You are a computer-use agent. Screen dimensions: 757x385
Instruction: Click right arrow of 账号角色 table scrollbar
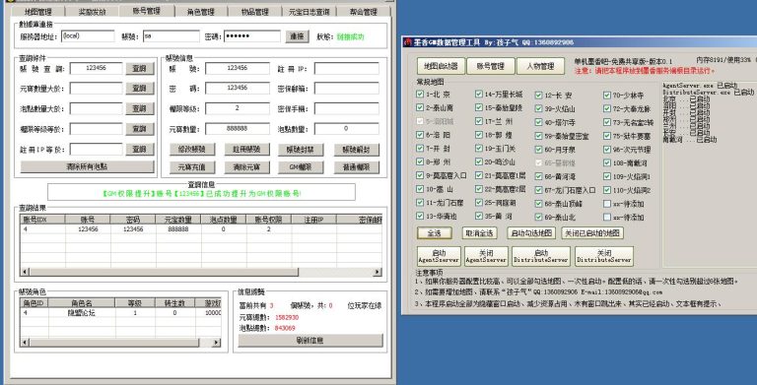pyautogui.click(x=216, y=343)
